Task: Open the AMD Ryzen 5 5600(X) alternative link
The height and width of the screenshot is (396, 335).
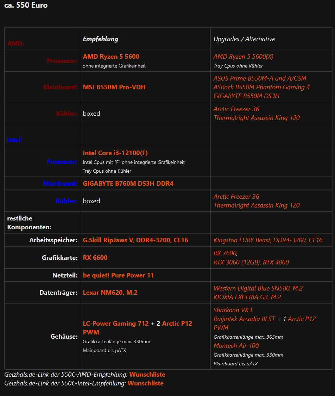Action: click(243, 57)
